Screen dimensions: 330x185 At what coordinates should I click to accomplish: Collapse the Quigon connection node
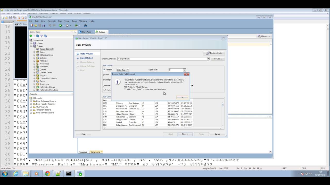tap(31, 46)
